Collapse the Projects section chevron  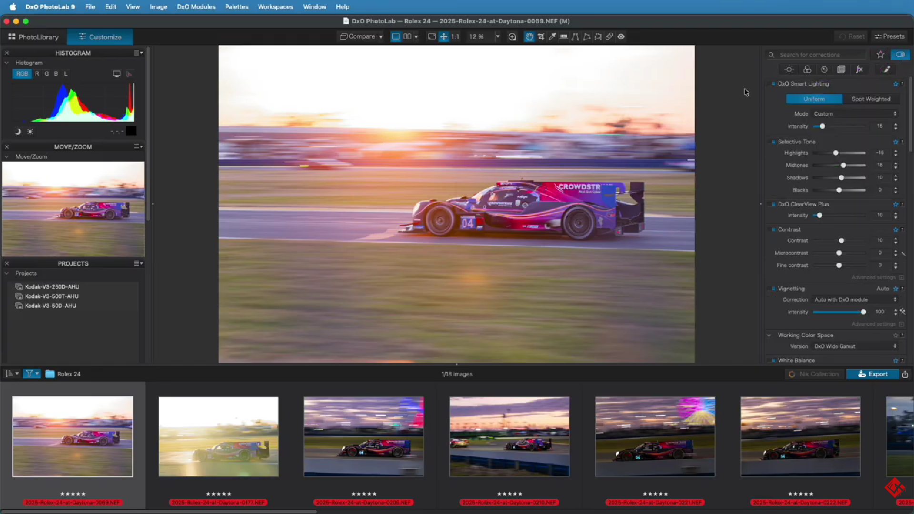coord(7,273)
